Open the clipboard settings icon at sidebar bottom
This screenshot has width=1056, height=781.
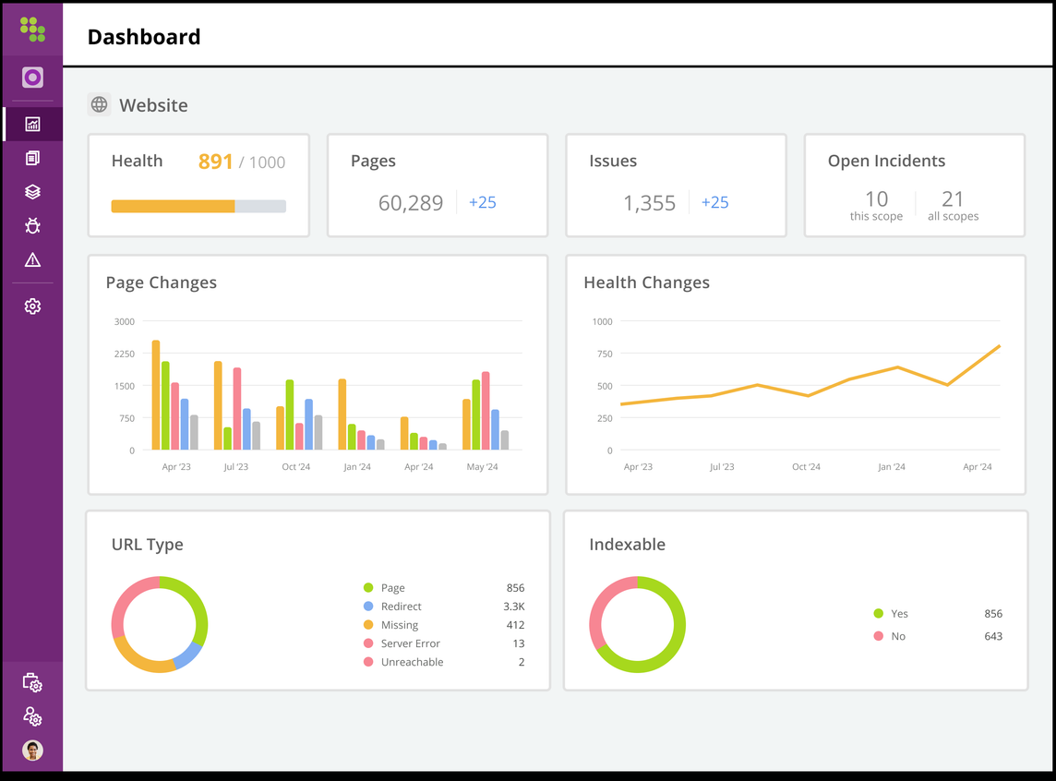tap(31, 682)
